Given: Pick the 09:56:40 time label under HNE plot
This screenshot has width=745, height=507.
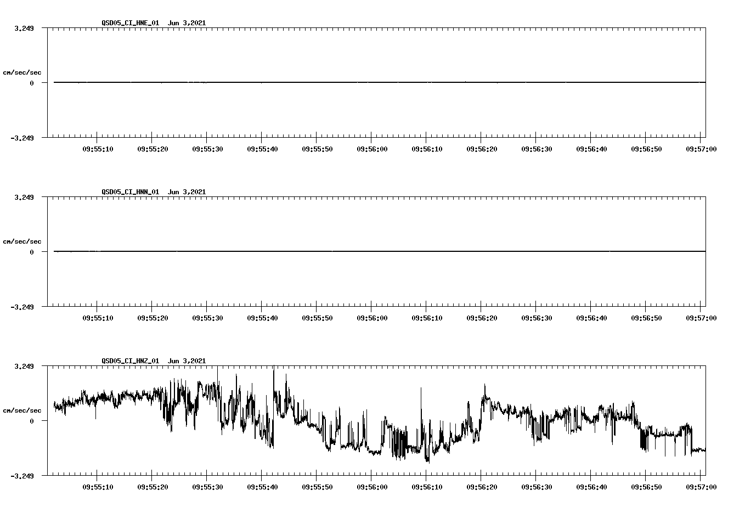Looking at the screenshot, I should point(591,149).
